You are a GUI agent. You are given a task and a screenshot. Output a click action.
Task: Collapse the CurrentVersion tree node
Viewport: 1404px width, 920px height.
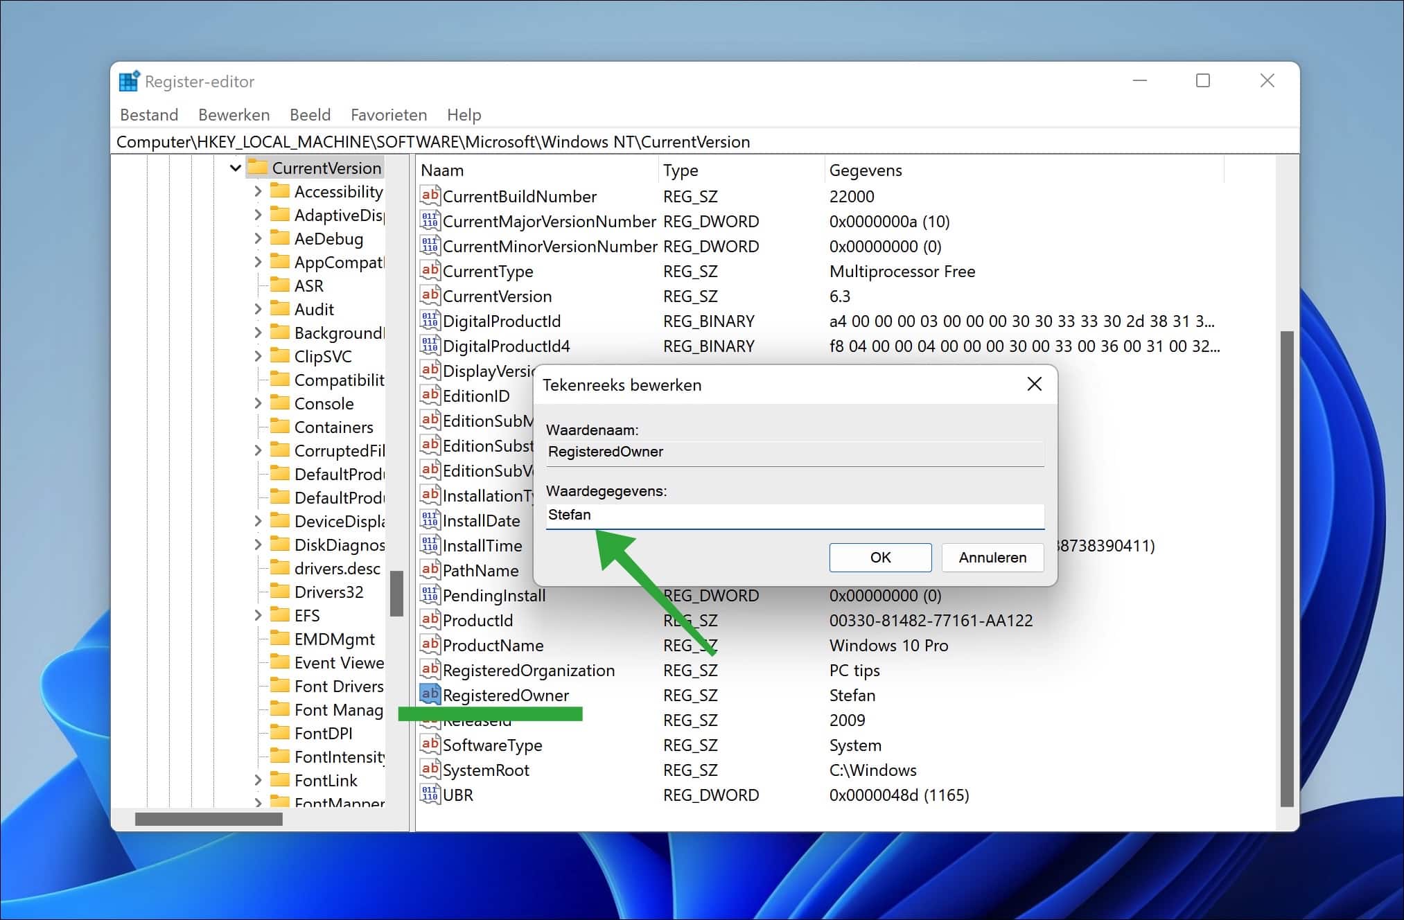[x=236, y=167]
